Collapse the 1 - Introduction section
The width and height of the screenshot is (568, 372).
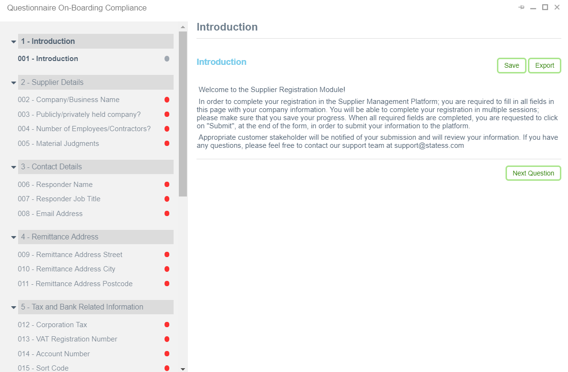pyautogui.click(x=14, y=41)
